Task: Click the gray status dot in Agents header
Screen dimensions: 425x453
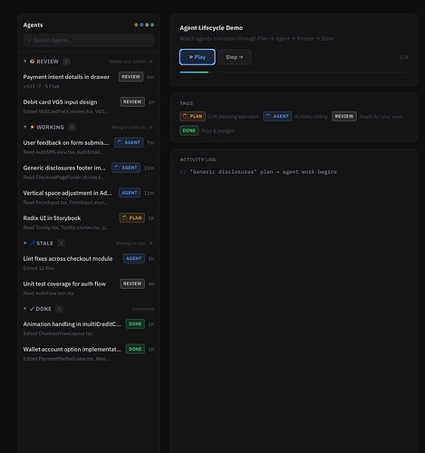Action: (147, 24)
